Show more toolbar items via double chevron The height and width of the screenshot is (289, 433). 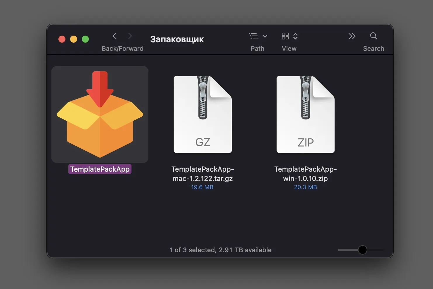352,36
